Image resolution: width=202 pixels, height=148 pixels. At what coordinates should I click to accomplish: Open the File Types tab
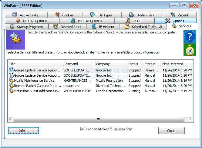point(102,15)
